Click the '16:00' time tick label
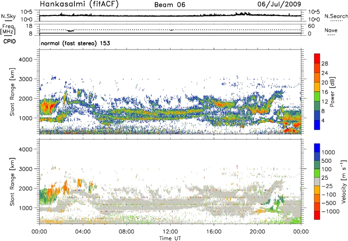 [x=214, y=232]
